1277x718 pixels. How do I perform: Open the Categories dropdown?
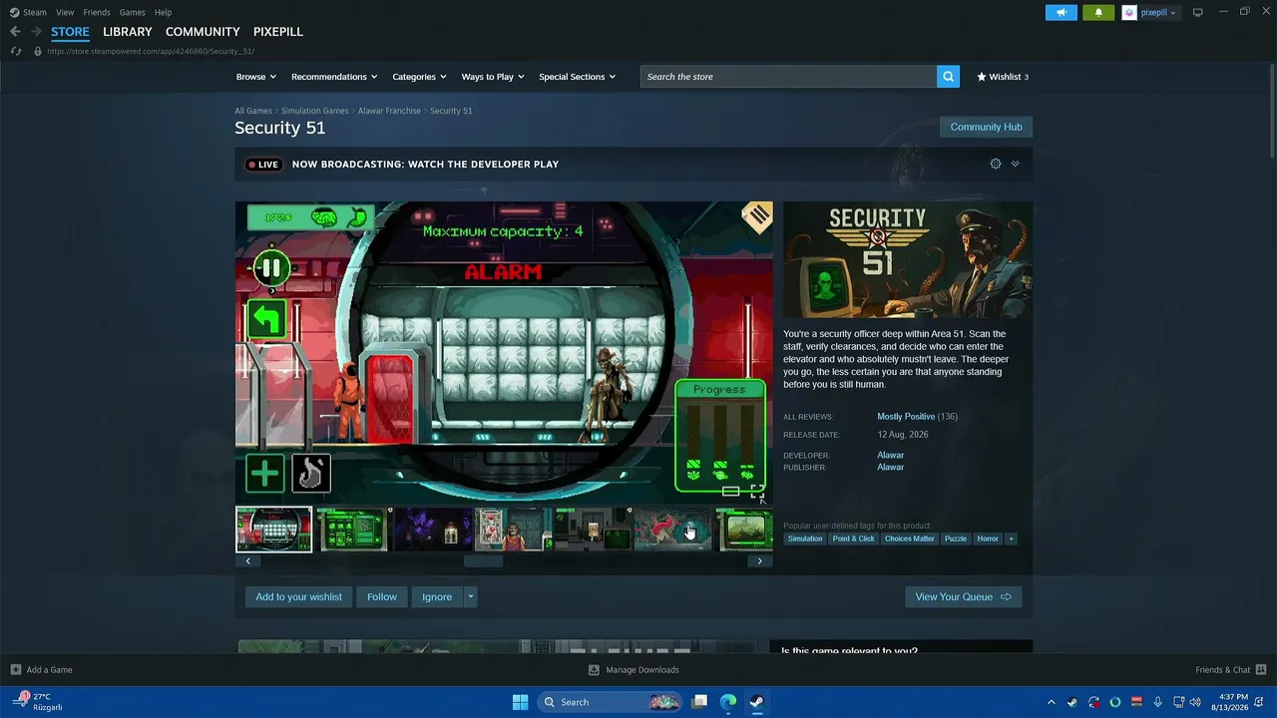[419, 77]
